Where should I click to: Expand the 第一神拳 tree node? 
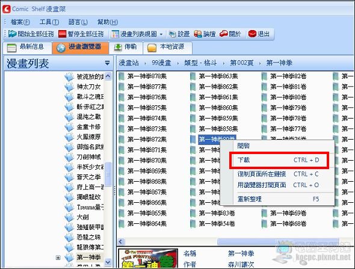click(x=58, y=258)
